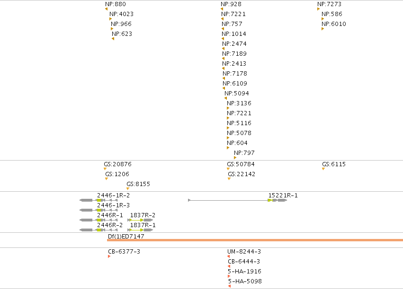The image size is (403, 289).
Task: Select the NP:6109 feature label
Action: point(235,84)
